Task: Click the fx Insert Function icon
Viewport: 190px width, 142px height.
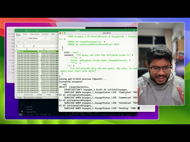Action: point(34,46)
